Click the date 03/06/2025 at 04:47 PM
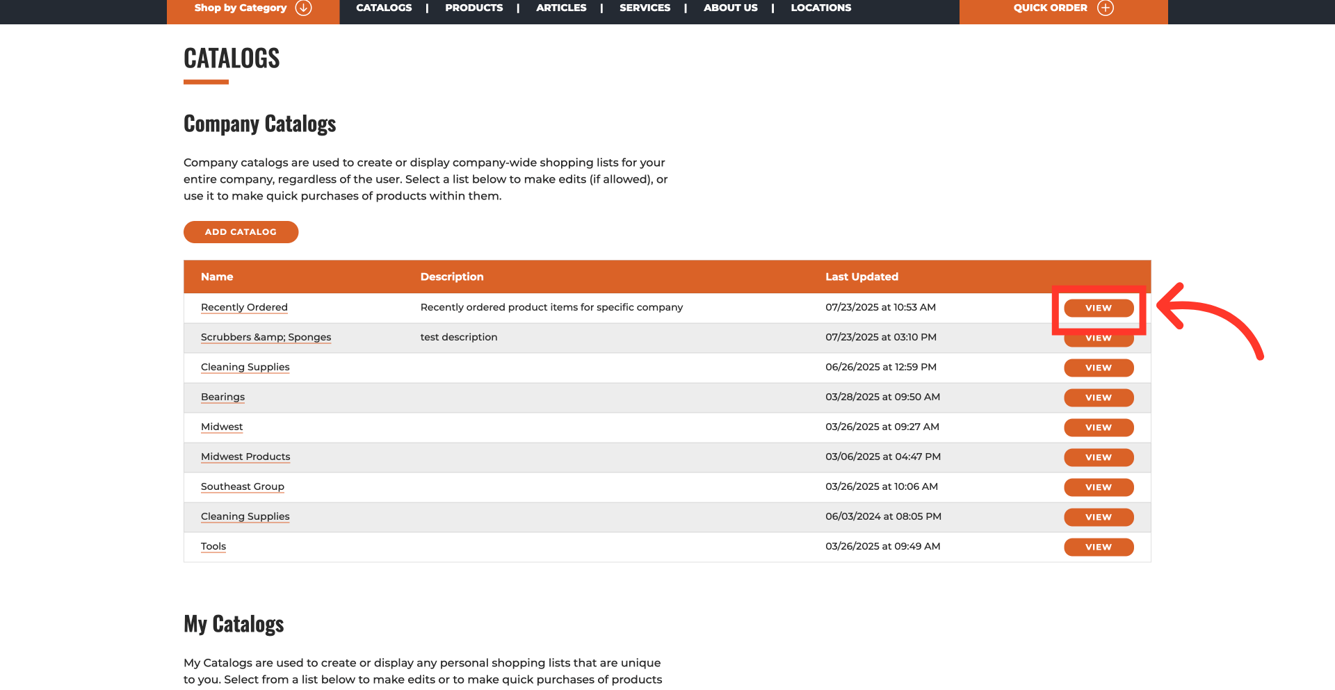The image size is (1335, 690). [x=883, y=457]
